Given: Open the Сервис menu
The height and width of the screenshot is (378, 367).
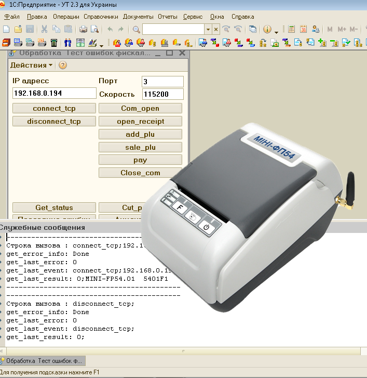Looking at the screenshot, I should coord(193,17).
